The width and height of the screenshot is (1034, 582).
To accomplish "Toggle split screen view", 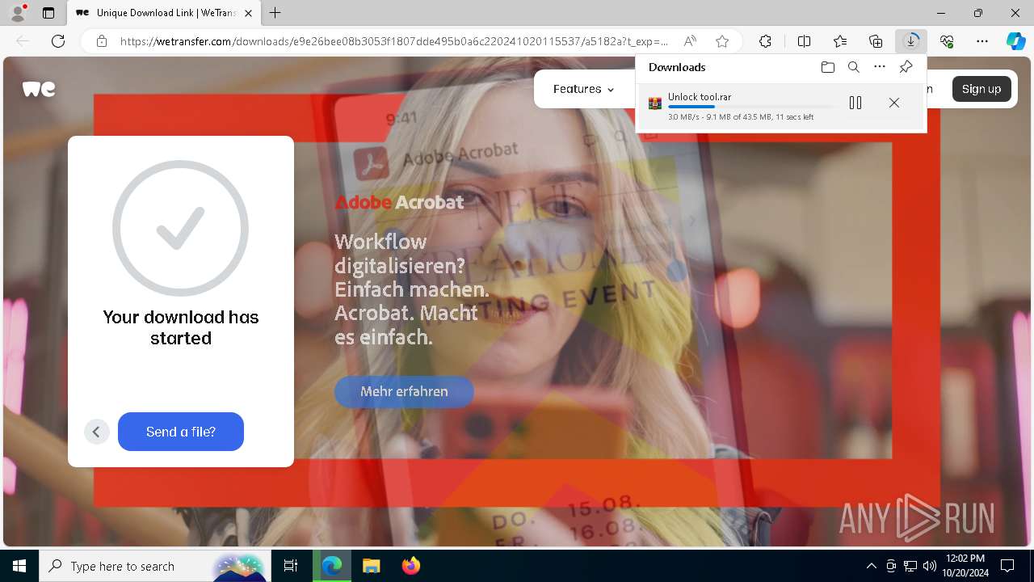I will click(x=804, y=41).
